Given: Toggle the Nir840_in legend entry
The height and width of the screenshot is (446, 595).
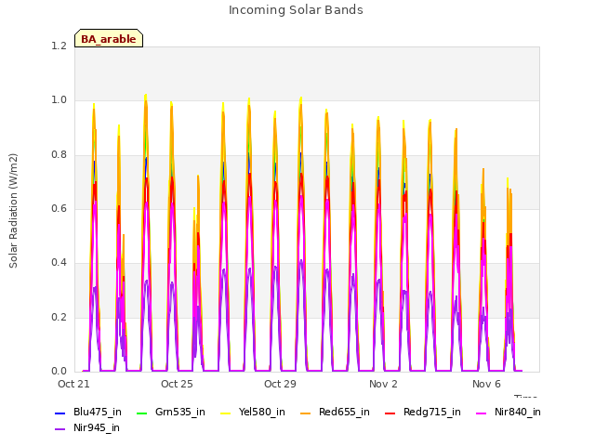Looking at the screenshot, I should coord(509,413).
